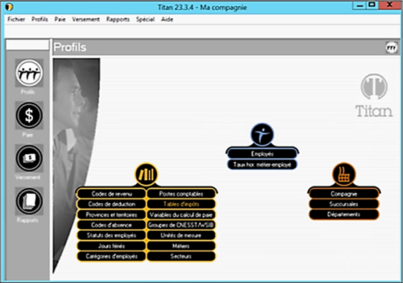The image size is (403, 283).
Task: Open the Profils menu
Action: [40, 19]
